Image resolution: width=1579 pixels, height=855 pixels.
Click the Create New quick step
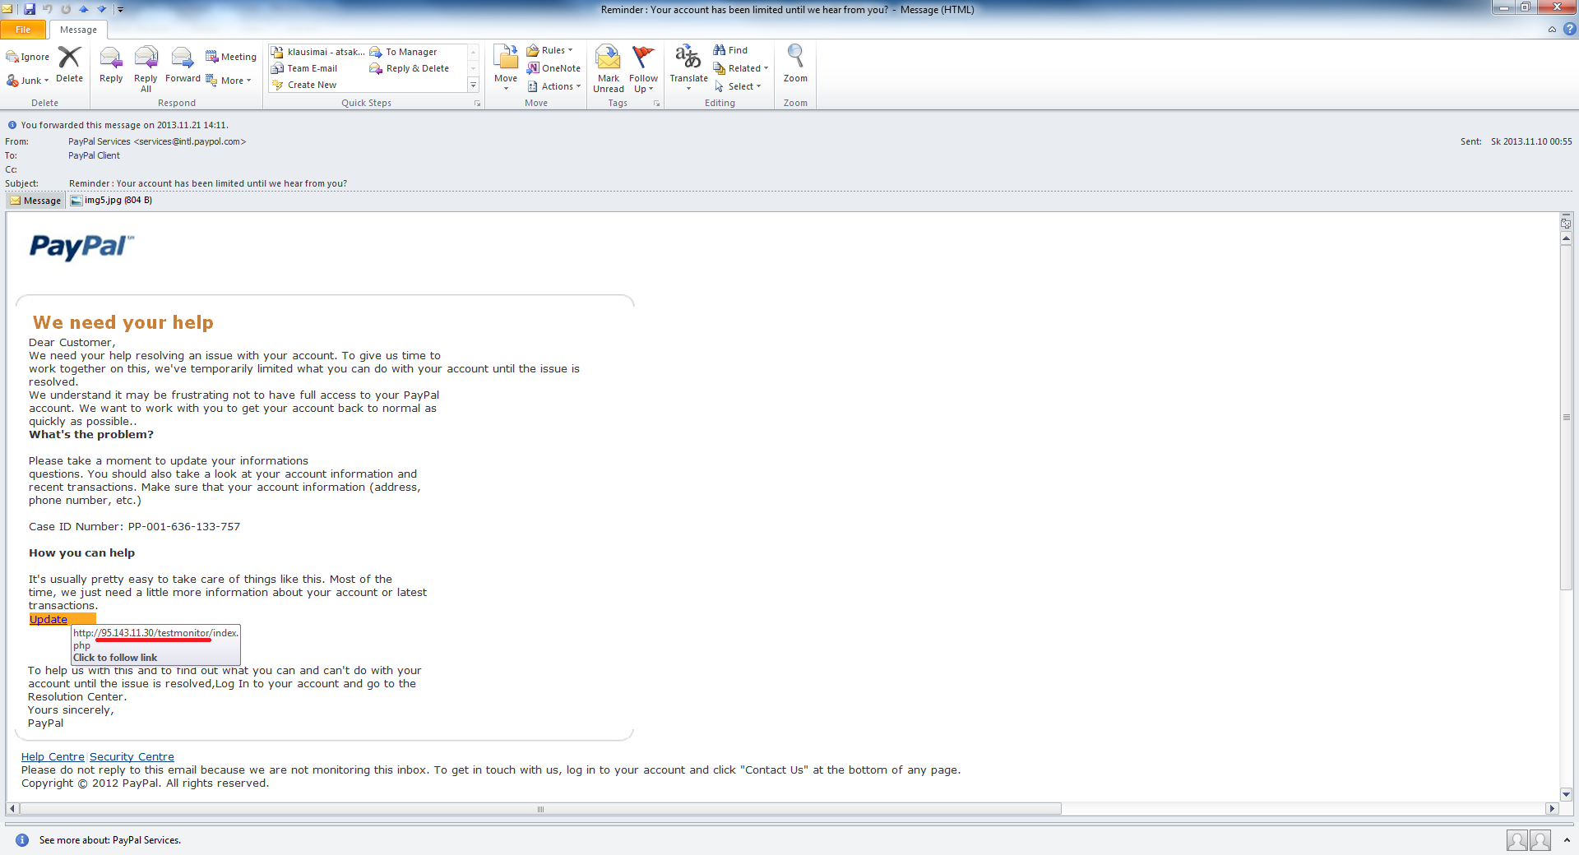pos(304,85)
